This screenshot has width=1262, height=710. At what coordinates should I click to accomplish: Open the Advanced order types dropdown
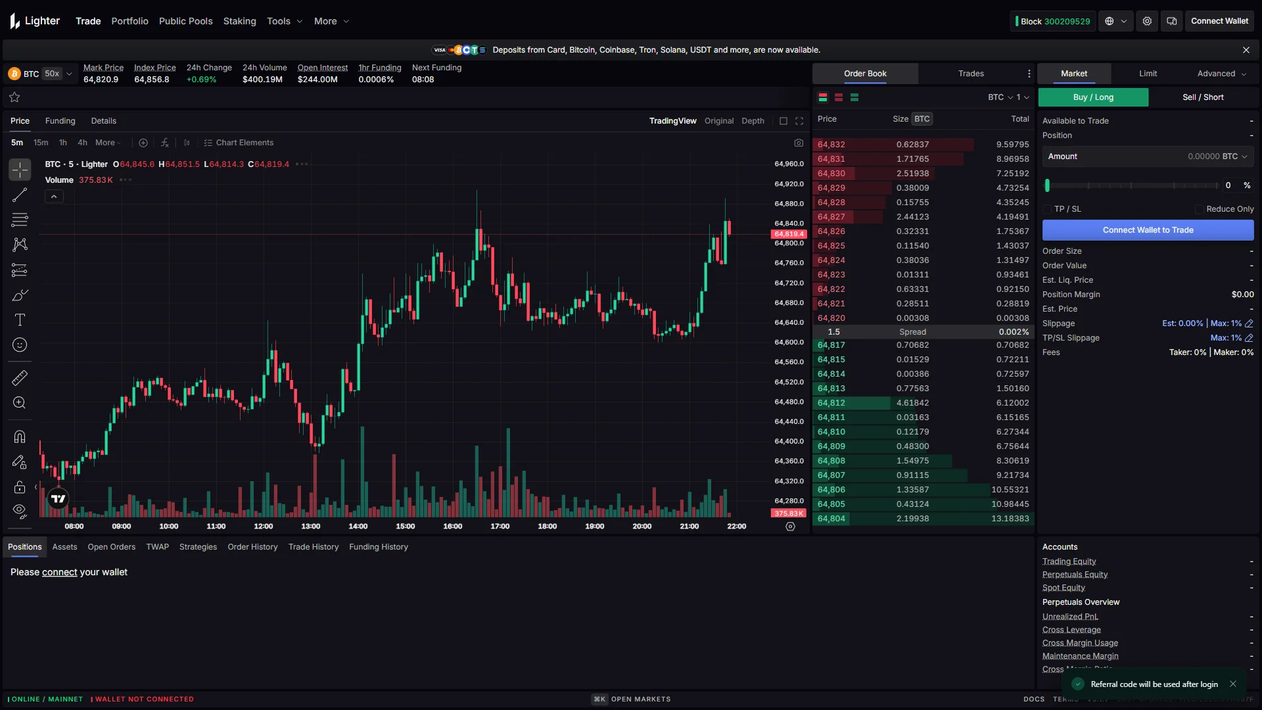point(1221,74)
